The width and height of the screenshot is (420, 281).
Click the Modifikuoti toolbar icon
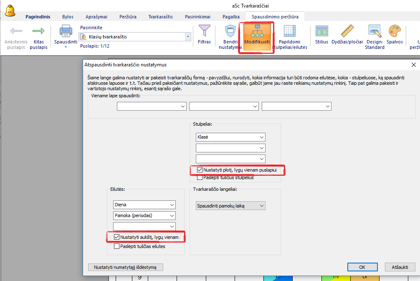pyautogui.click(x=257, y=33)
